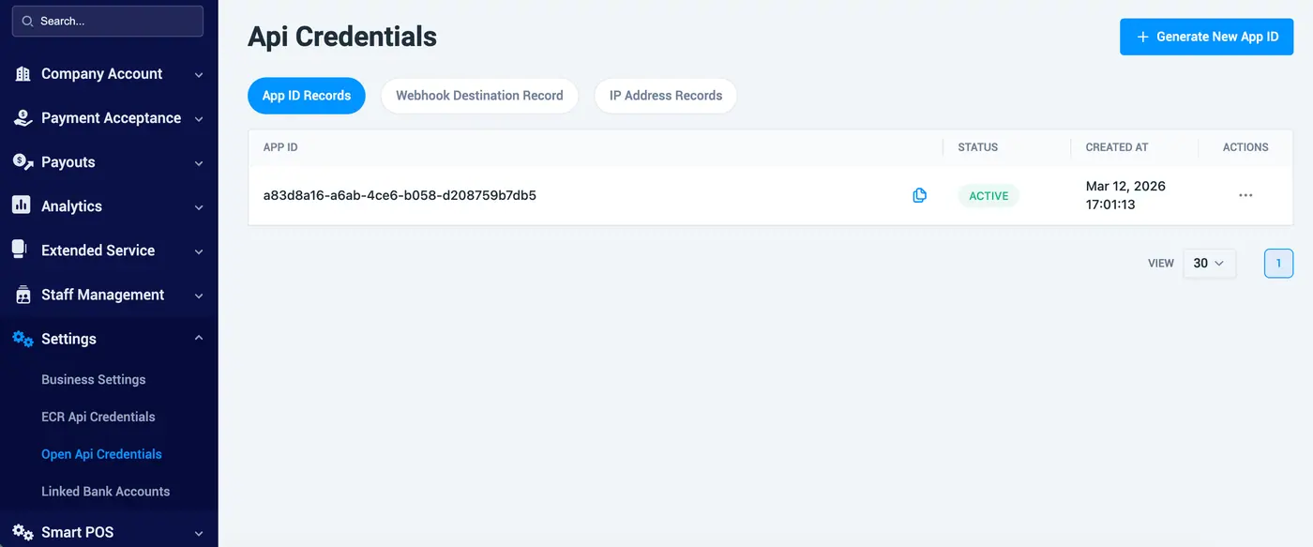The image size is (1313, 547).
Task: Go to Linked Bank Accounts
Action: (x=105, y=492)
